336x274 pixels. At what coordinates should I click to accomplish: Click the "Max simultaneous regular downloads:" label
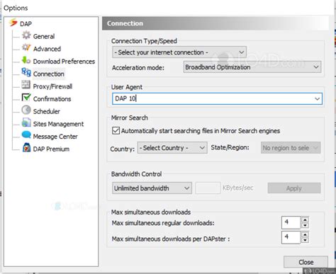[163, 223]
